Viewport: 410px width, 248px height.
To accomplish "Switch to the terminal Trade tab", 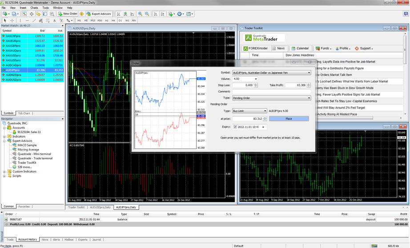I will click(x=10, y=240).
